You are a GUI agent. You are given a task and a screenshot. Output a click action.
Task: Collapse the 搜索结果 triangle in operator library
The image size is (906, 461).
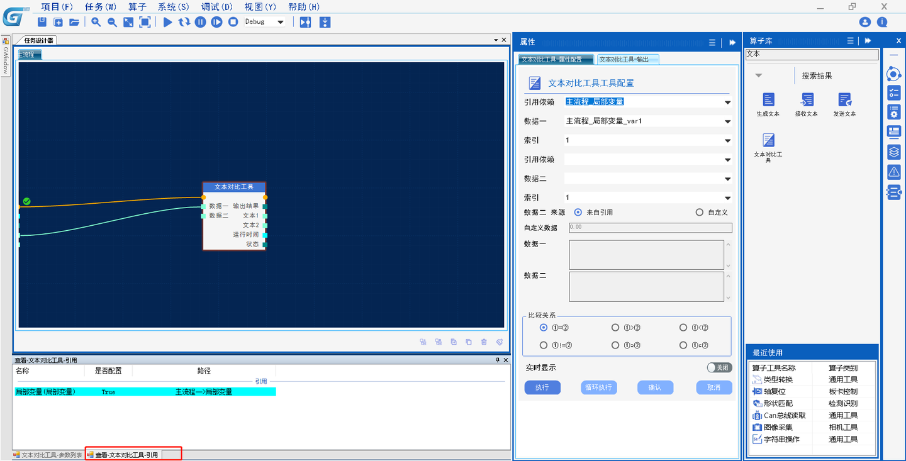tap(758, 75)
